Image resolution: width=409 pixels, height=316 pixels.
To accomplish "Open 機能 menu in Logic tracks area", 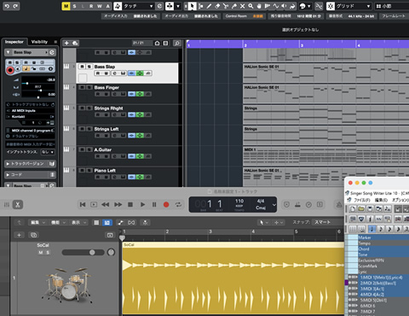I will (58, 222).
